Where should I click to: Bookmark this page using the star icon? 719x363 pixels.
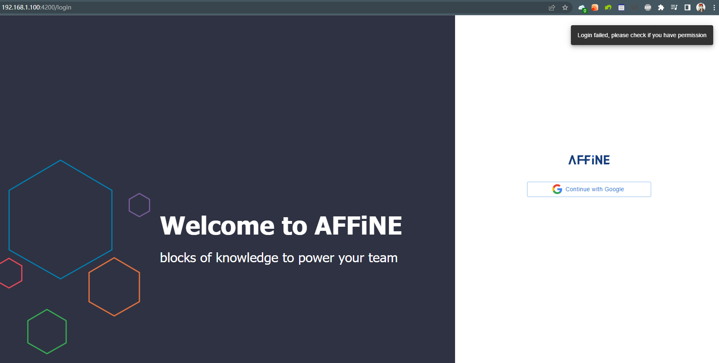[x=565, y=7]
